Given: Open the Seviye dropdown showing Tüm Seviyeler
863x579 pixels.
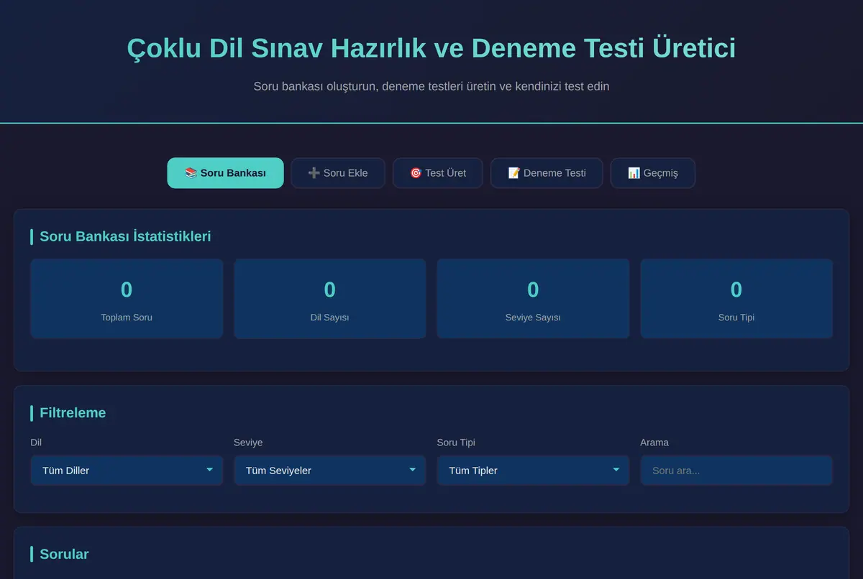Looking at the screenshot, I should pyautogui.click(x=330, y=471).
